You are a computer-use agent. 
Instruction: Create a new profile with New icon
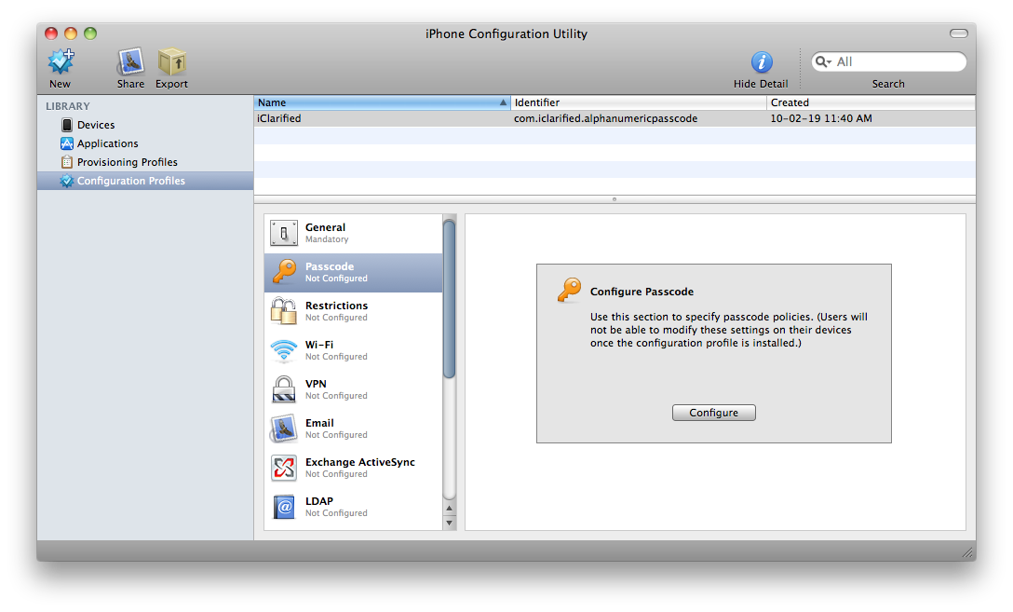61,62
